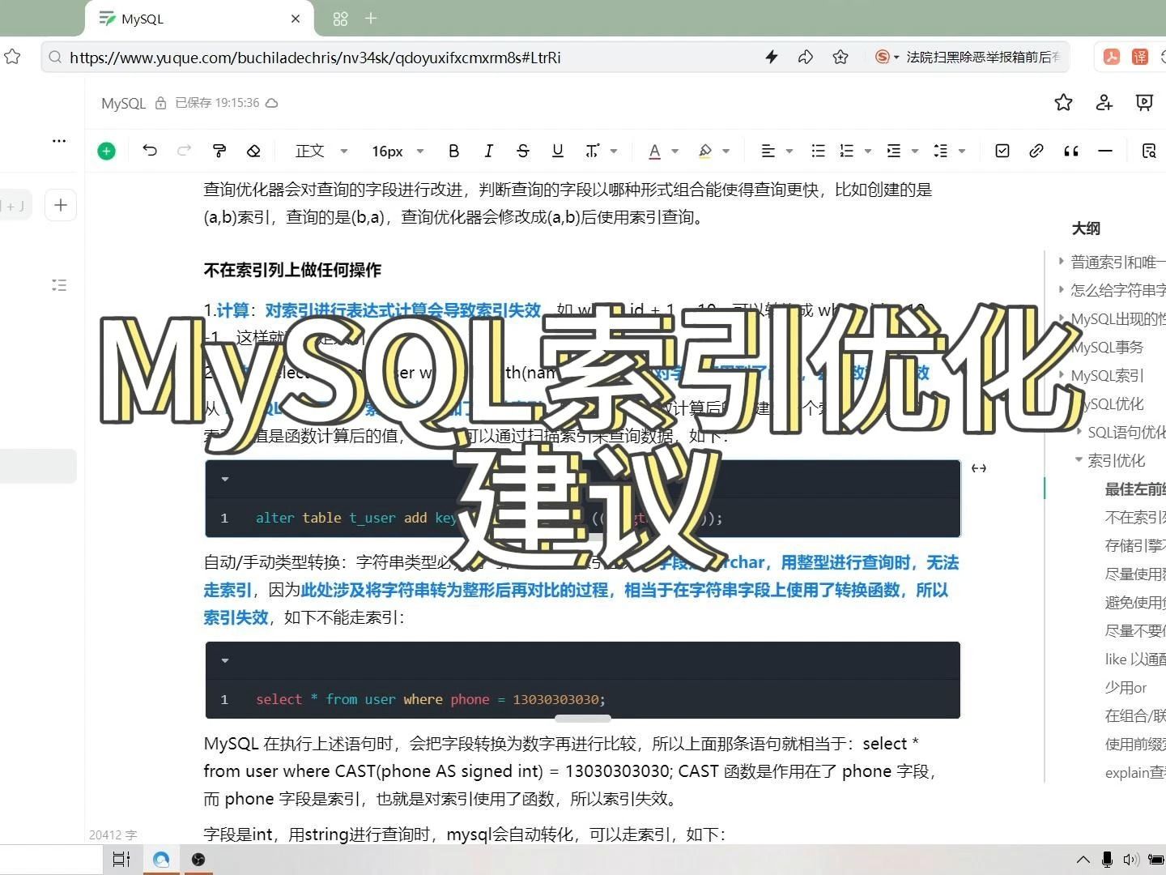Collapse the 索引优化 outline section
The image size is (1166, 875).
[x=1079, y=459]
